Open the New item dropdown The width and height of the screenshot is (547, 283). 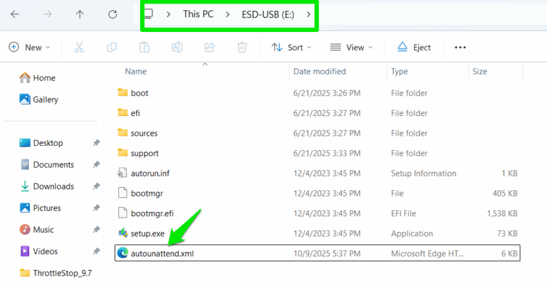click(x=29, y=47)
